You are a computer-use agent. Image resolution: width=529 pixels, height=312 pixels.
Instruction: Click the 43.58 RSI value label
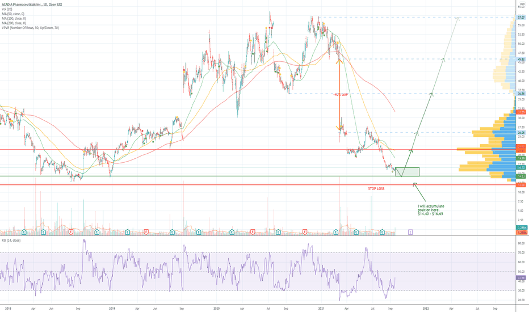click(x=521, y=278)
